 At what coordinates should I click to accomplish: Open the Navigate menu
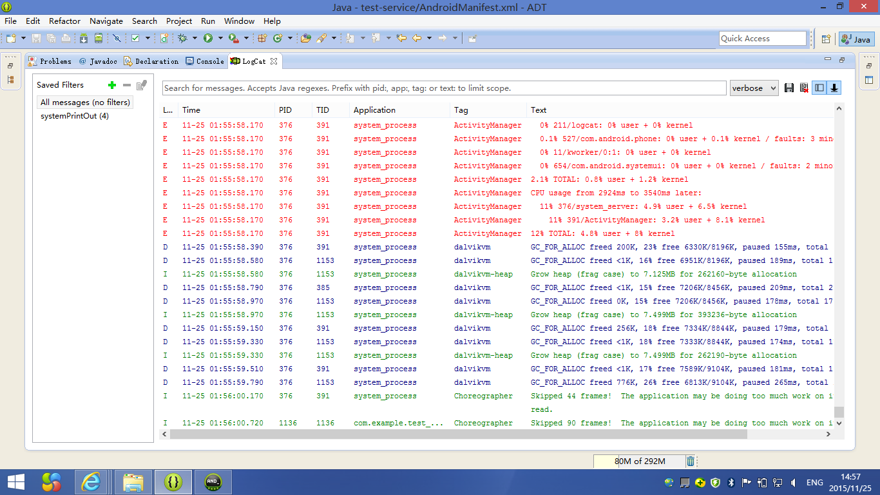point(106,21)
